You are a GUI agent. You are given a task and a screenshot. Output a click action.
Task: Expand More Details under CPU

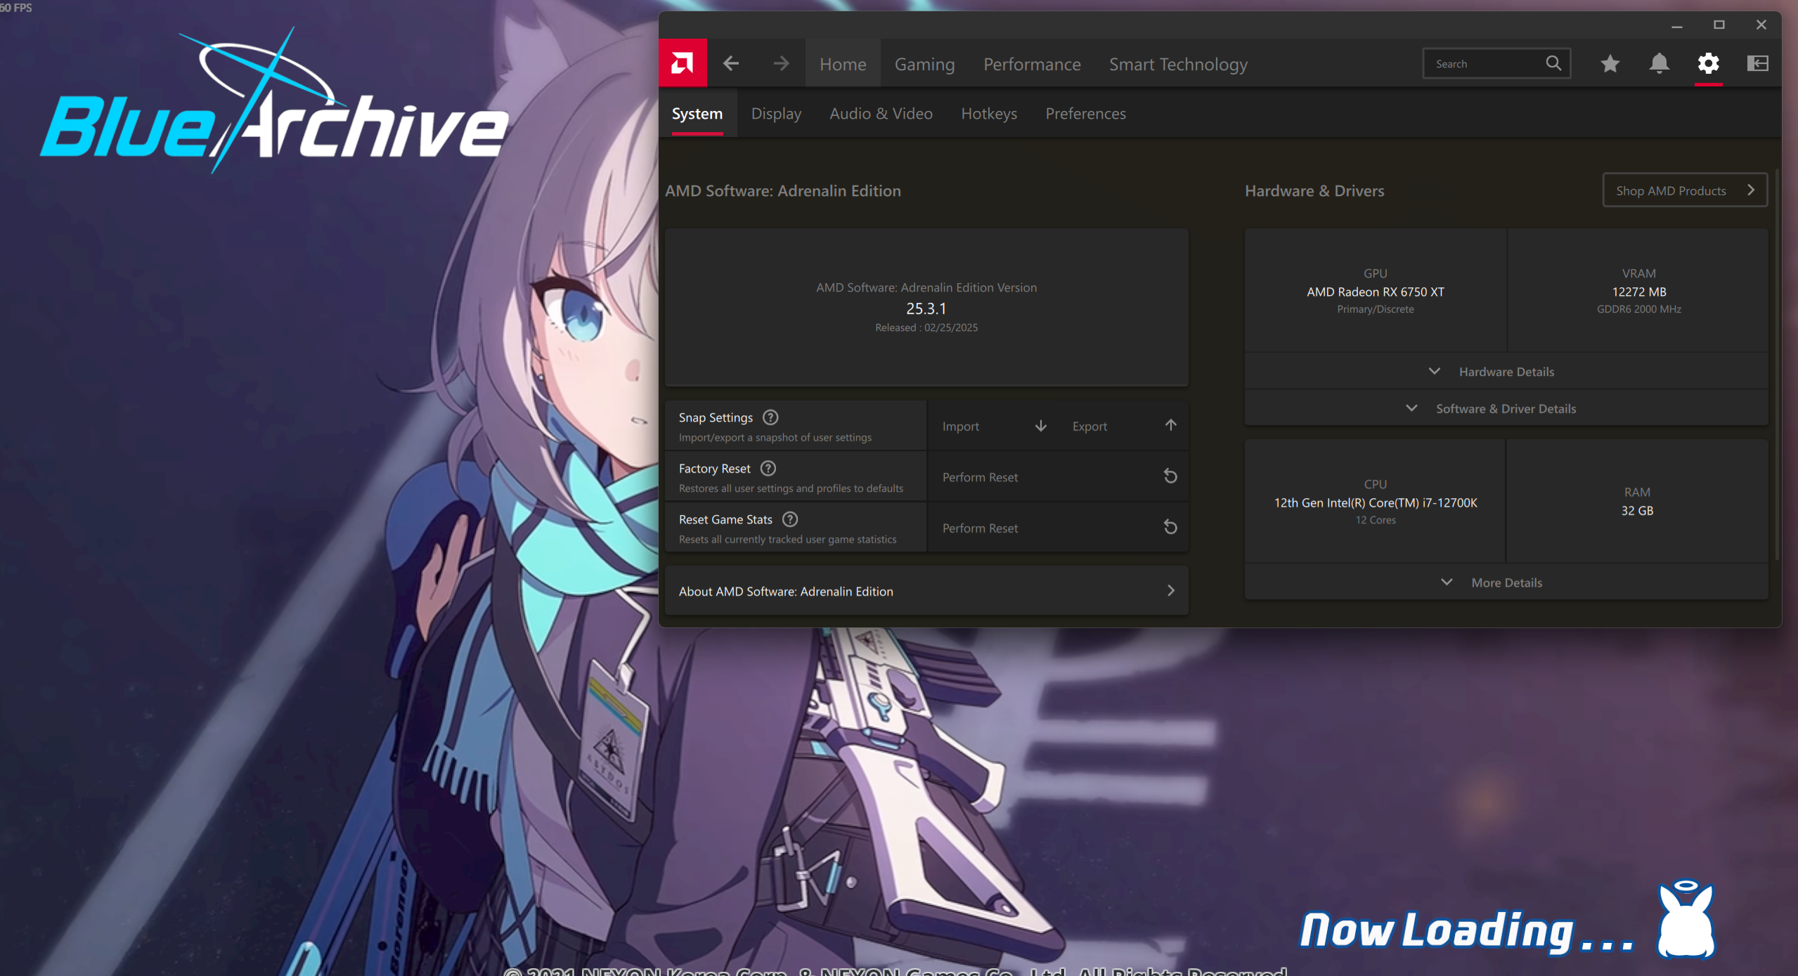click(x=1506, y=583)
